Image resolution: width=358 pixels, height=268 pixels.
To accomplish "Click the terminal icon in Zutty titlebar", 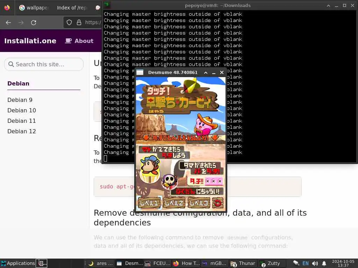I will click(107, 5).
